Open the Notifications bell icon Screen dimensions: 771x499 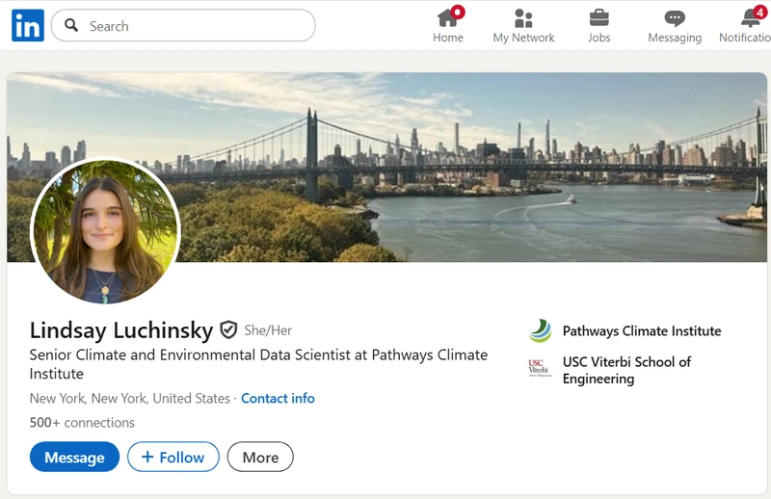[x=751, y=18]
